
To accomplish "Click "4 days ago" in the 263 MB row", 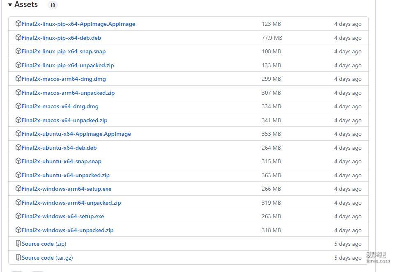I will click(x=348, y=217).
